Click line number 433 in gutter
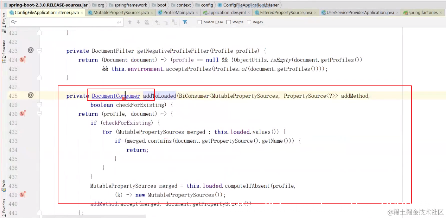This screenshot has width=446, height=218. coord(13,141)
